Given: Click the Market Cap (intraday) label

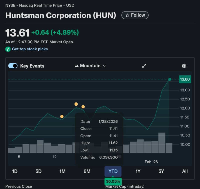Looking at the screenshot, I should pos(125,186).
